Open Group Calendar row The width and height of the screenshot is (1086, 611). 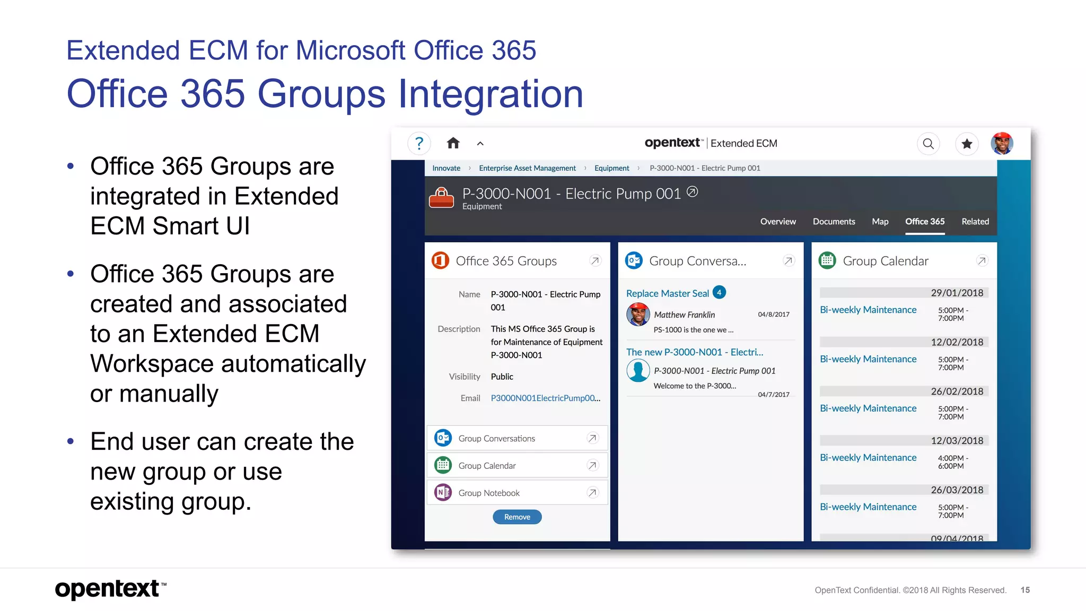point(517,465)
